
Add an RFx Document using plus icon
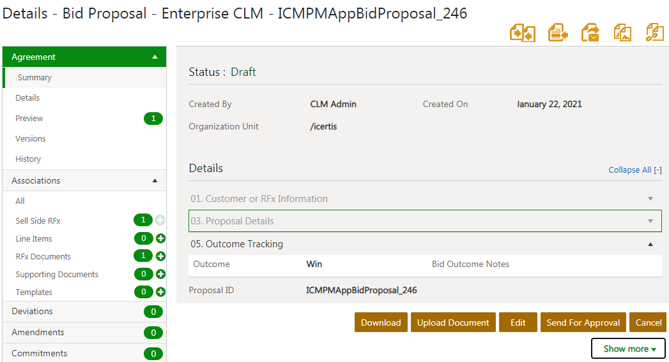point(160,256)
